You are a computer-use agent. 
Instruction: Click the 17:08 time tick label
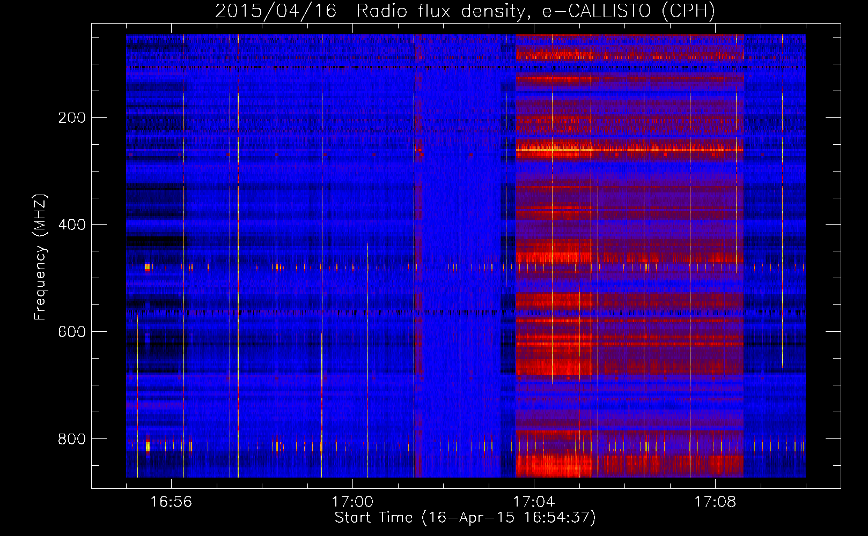[x=715, y=502]
